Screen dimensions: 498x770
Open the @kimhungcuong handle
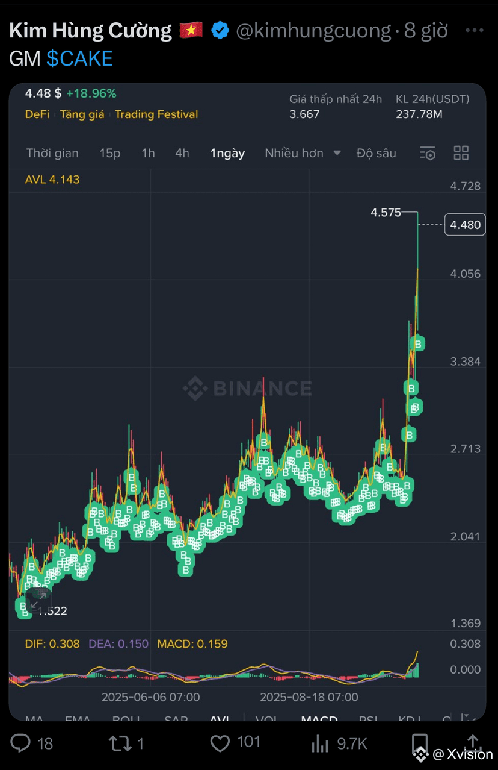tap(313, 30)
